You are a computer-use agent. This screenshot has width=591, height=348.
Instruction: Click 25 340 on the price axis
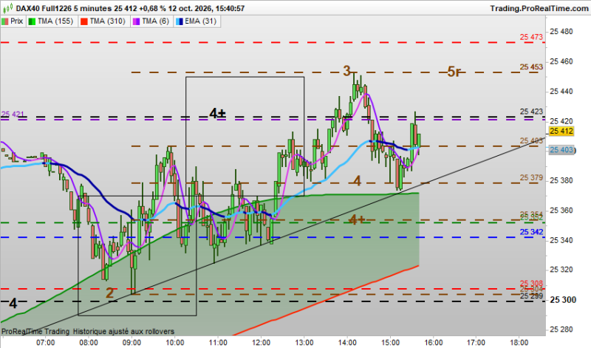(561, 240)
